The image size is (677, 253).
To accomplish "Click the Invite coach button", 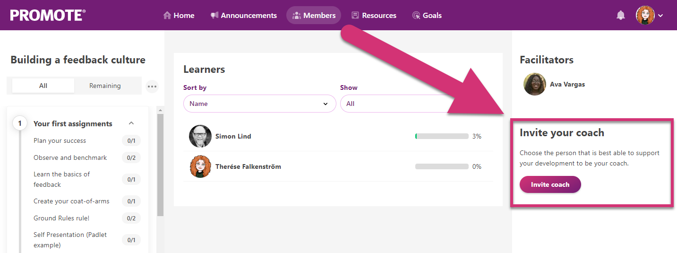I will 550,184.
